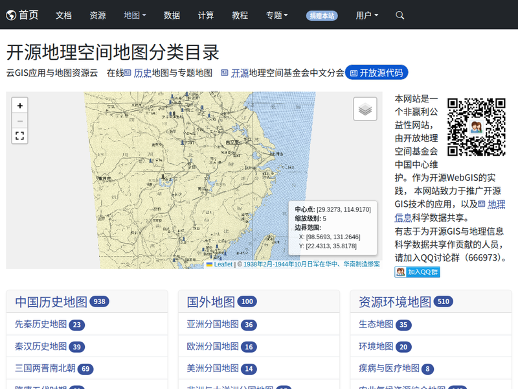
Task: Open 生态地图 category
Action: [376, 324]
